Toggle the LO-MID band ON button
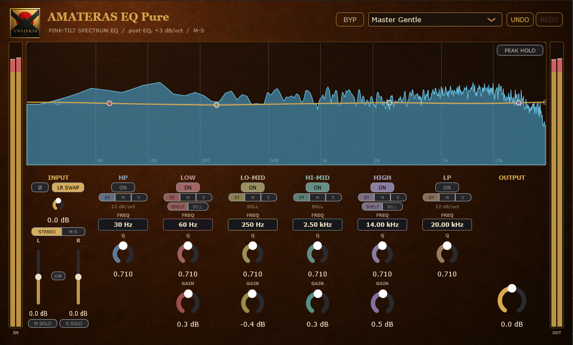Viewport: 573px width, 345px height. [253, 187]
